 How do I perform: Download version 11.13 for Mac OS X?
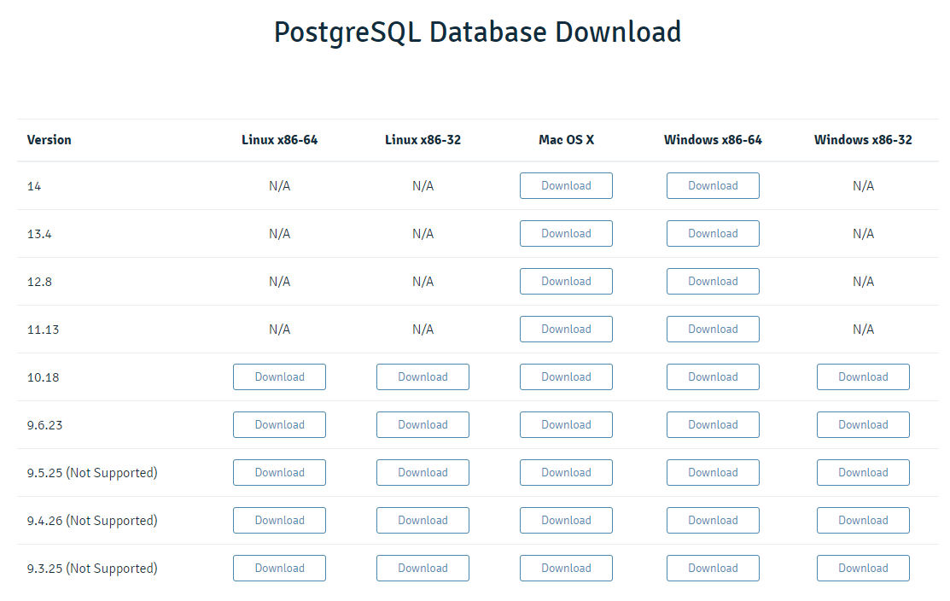coord(566,329)
